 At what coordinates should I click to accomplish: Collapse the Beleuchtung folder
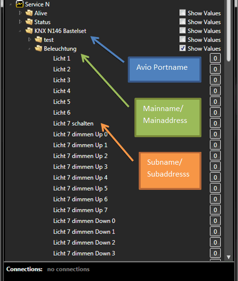29,49
